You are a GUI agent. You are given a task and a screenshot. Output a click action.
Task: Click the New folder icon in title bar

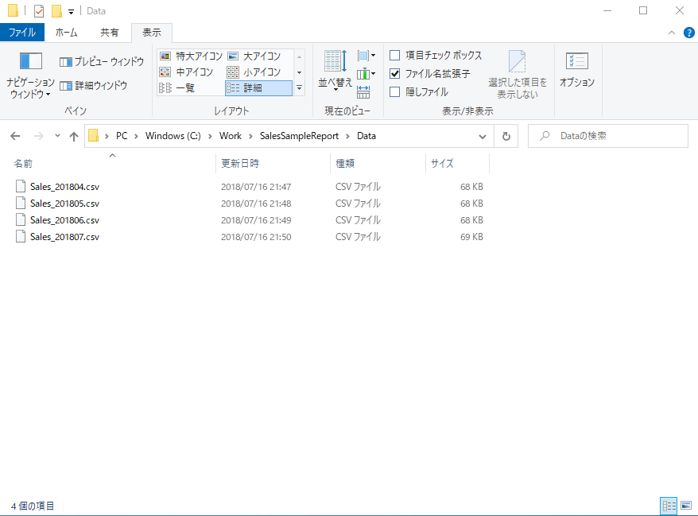click(56, 10)
